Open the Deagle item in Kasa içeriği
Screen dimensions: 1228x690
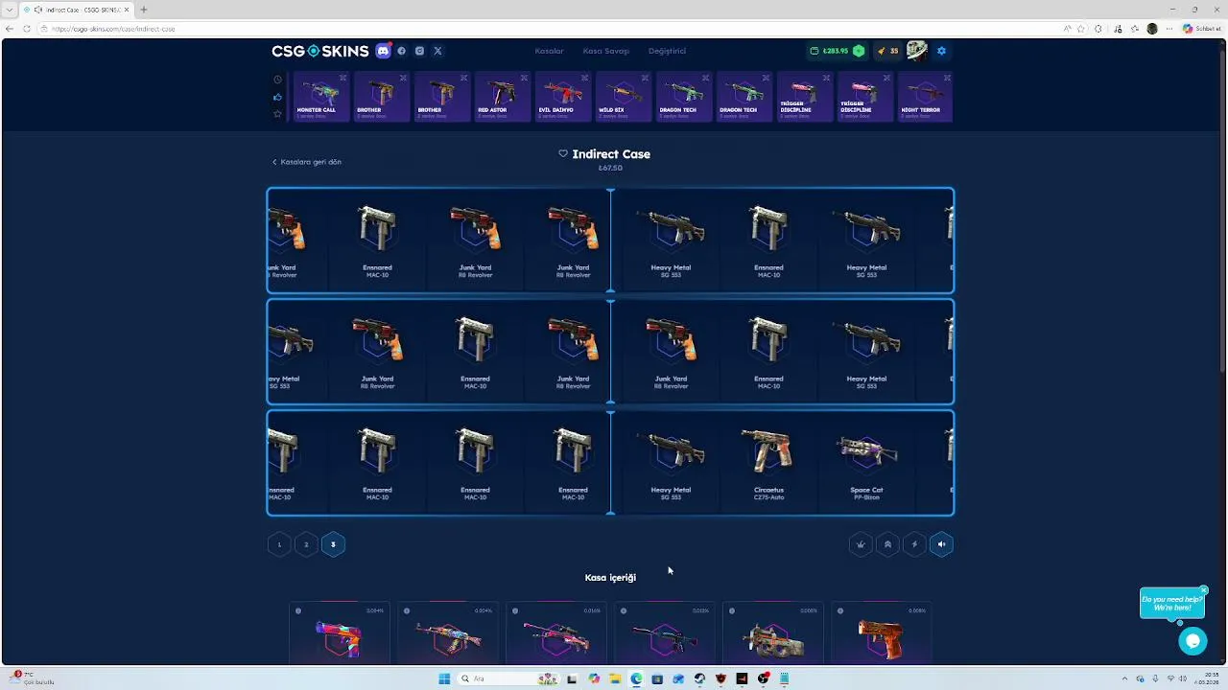pos(340,633)
